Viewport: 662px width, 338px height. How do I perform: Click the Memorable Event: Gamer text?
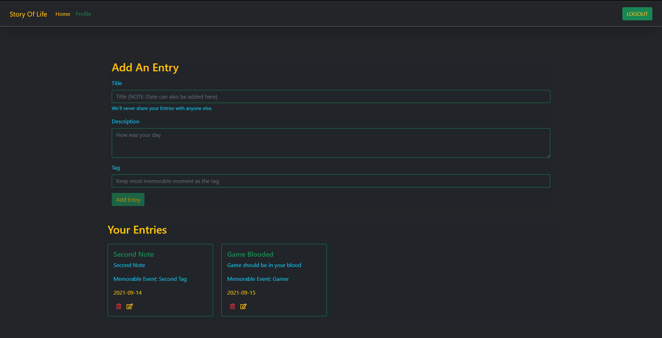pyautogui.click(x=258, y=279)
